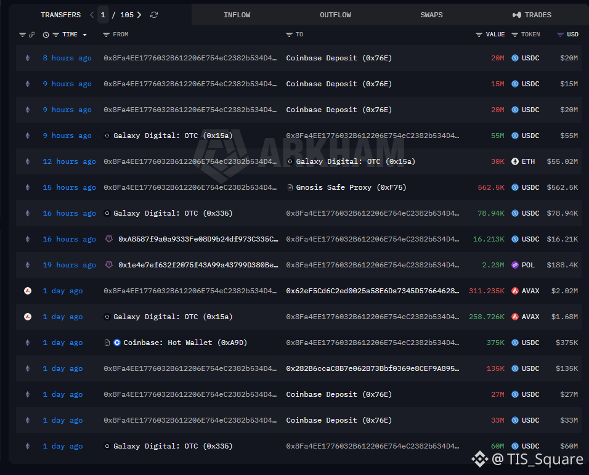Open address 0xA8587f9a0a9333Fe08D9b24df973C335C
This screenshot has height=475, width=589.
pyautogui.click(x=198, y=240)
